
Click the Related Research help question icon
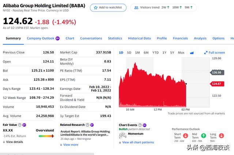[x=87, y=125]
